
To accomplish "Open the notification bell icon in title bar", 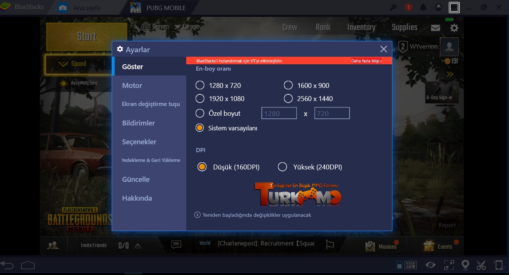I will [x=423, y=7].
